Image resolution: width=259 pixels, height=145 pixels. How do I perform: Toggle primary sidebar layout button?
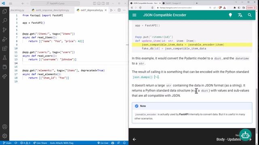[x=95, y=3]
